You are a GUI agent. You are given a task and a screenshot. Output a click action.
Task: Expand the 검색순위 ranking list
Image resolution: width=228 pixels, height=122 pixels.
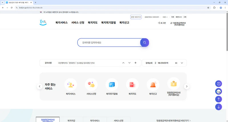[x=182, y=63]
